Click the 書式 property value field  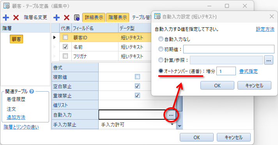tap(125, 67)
